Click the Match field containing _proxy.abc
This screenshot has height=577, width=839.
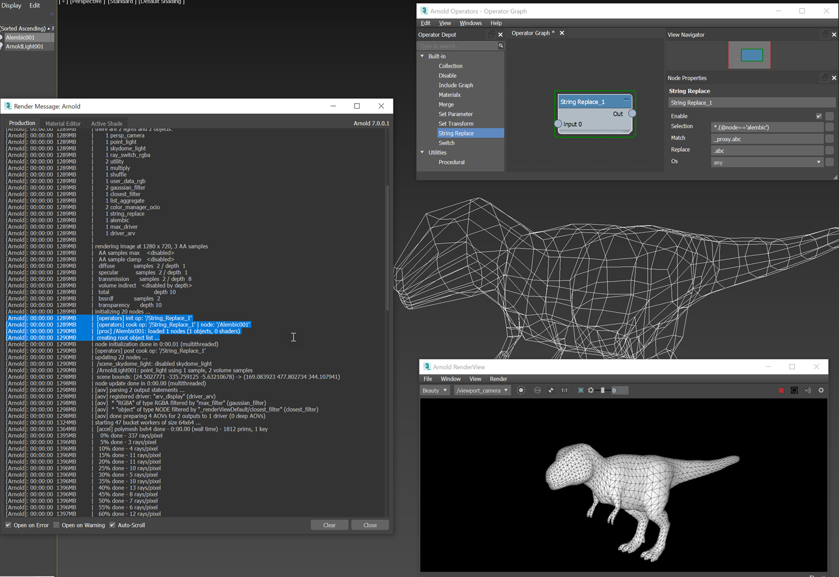767,139
